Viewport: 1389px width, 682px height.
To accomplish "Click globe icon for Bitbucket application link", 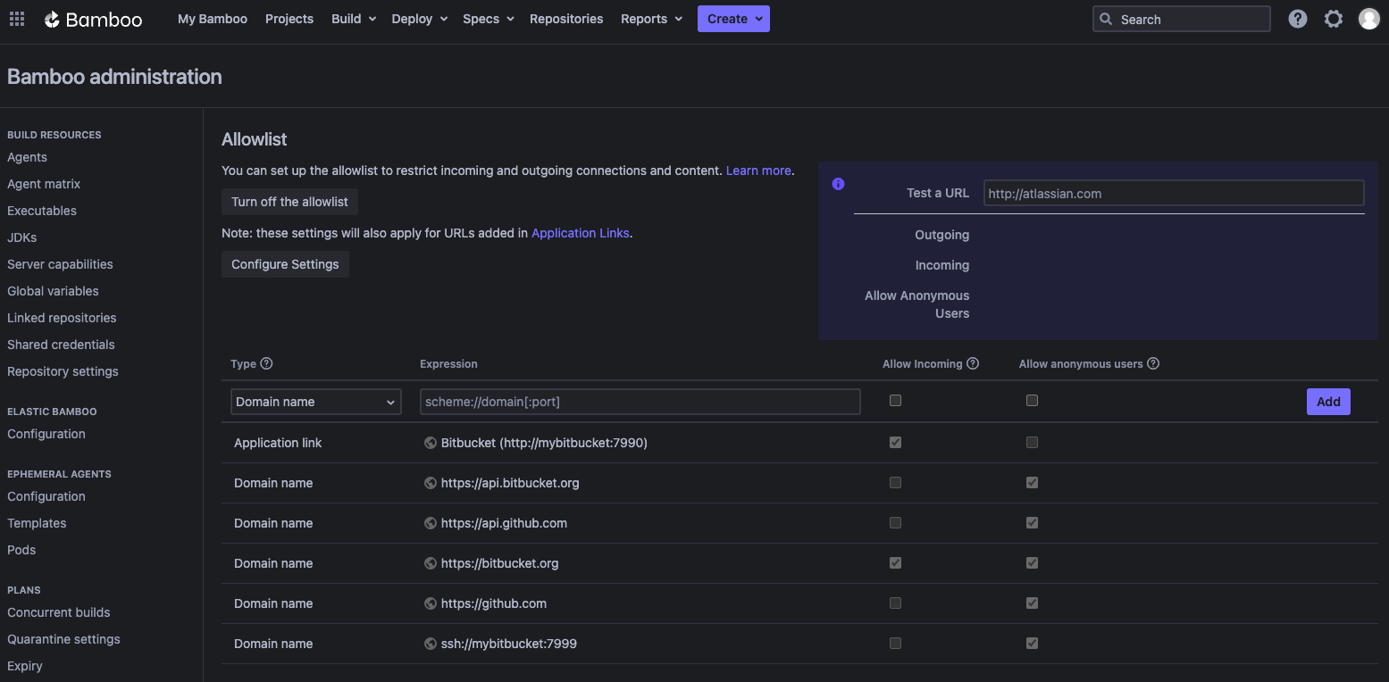I will (431, 443).
